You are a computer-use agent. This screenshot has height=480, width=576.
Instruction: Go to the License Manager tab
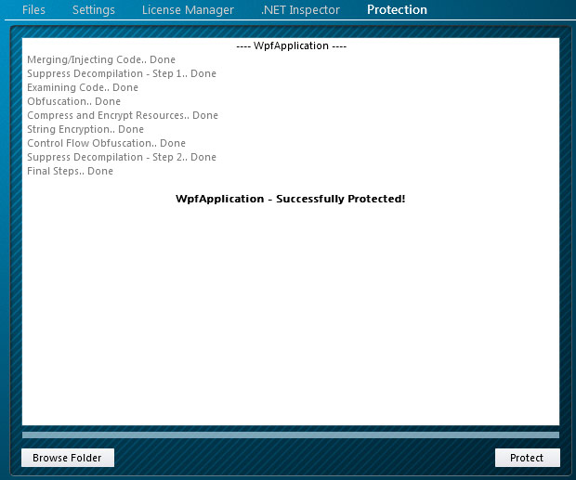[188, 10]
